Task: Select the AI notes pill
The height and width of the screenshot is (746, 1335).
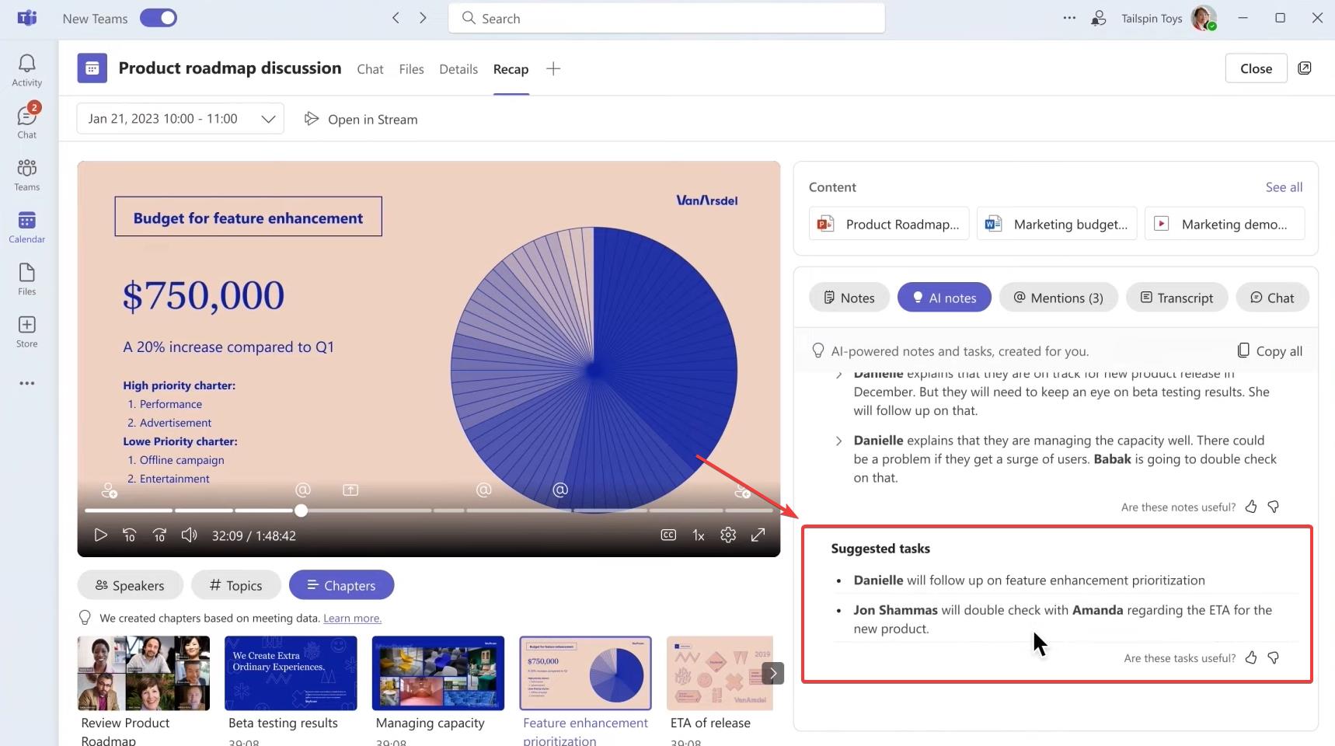Action: pos(944,298)
